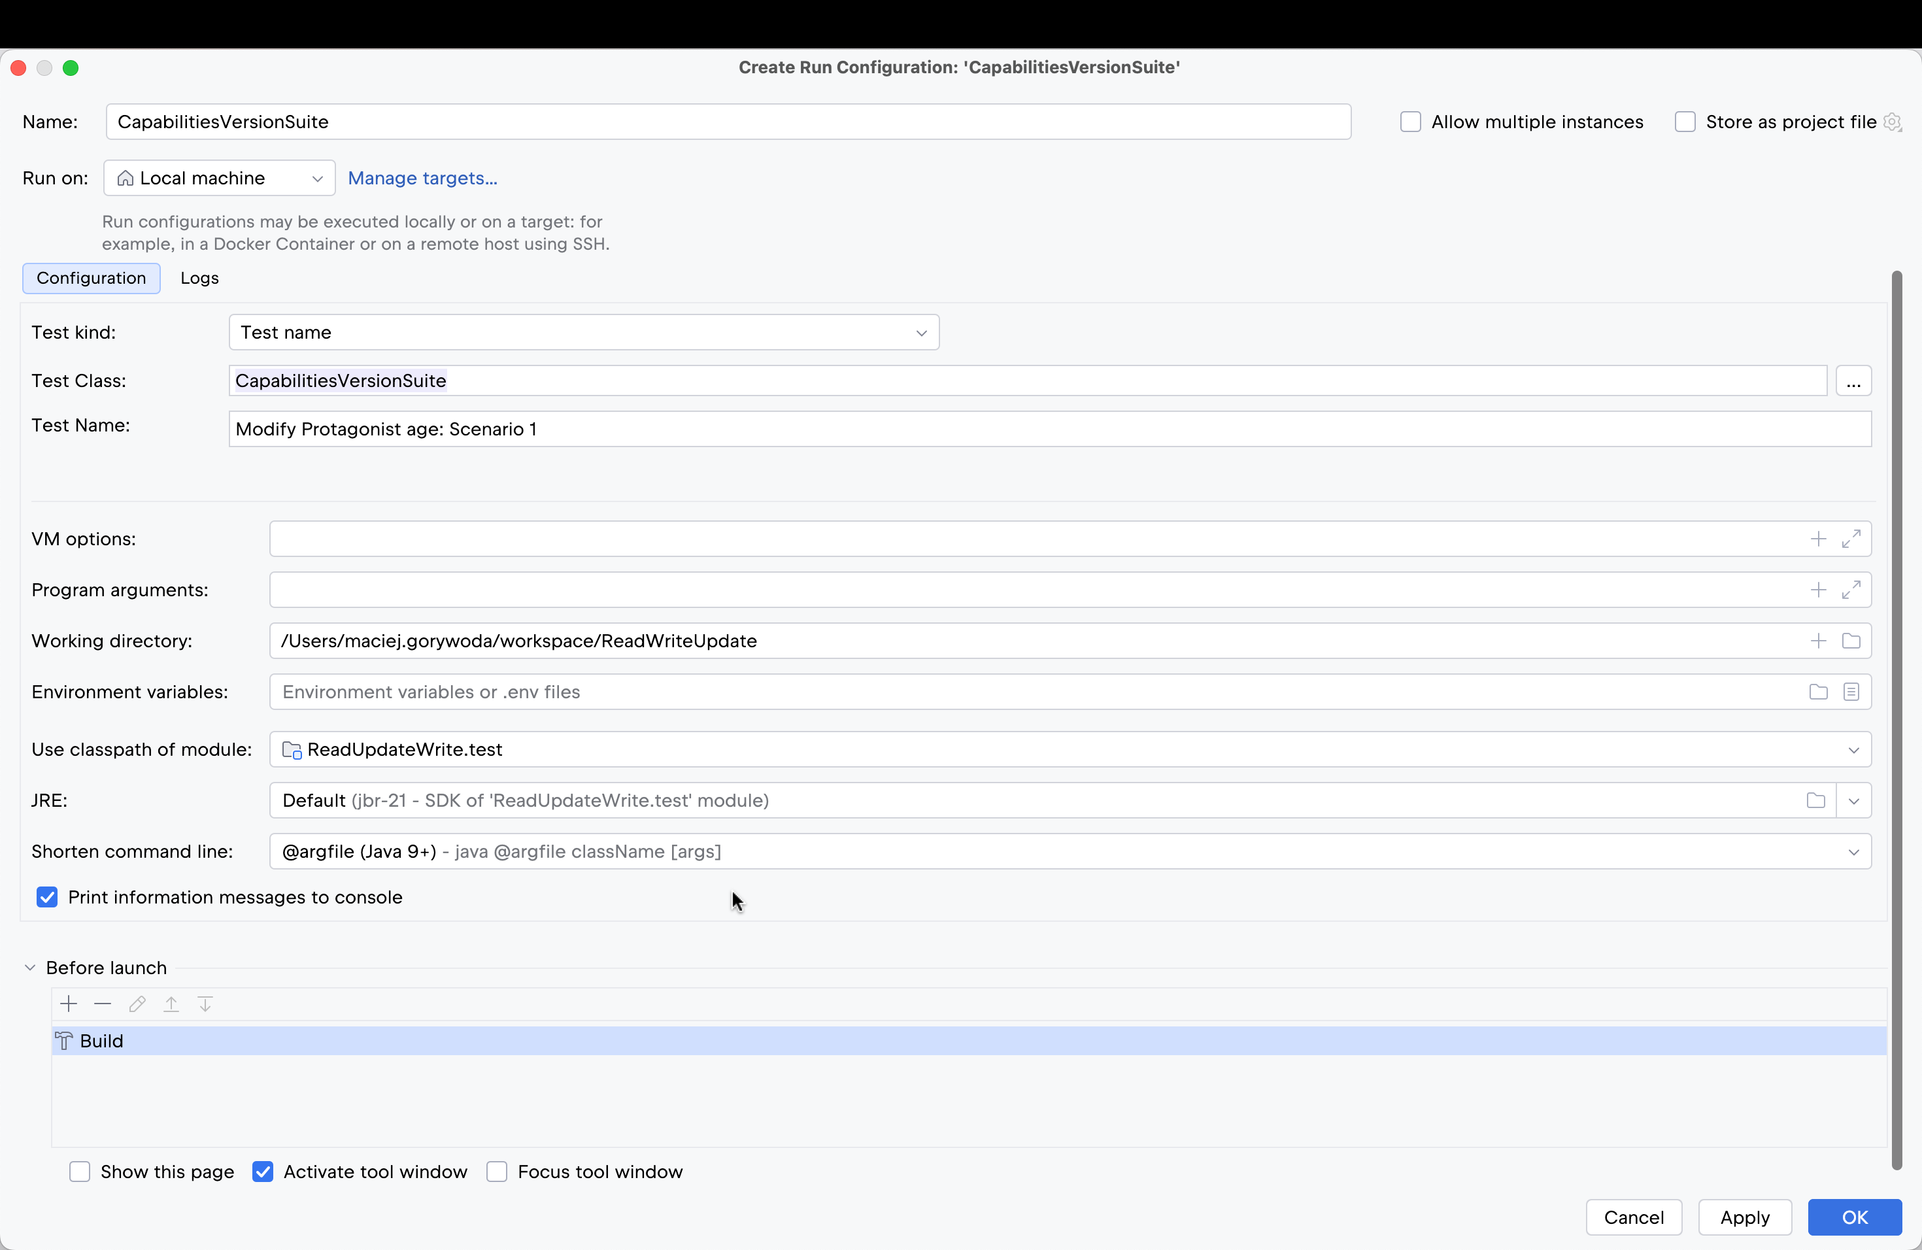The height and width of the screenshot is (1250, 1922).
Task: Add a Before launch task
Action: click(69, 1004)
